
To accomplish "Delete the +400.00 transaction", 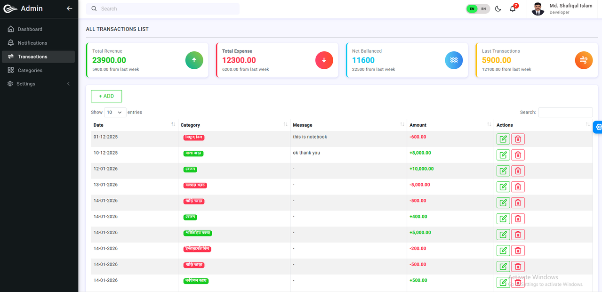I will tap(518, 219).
